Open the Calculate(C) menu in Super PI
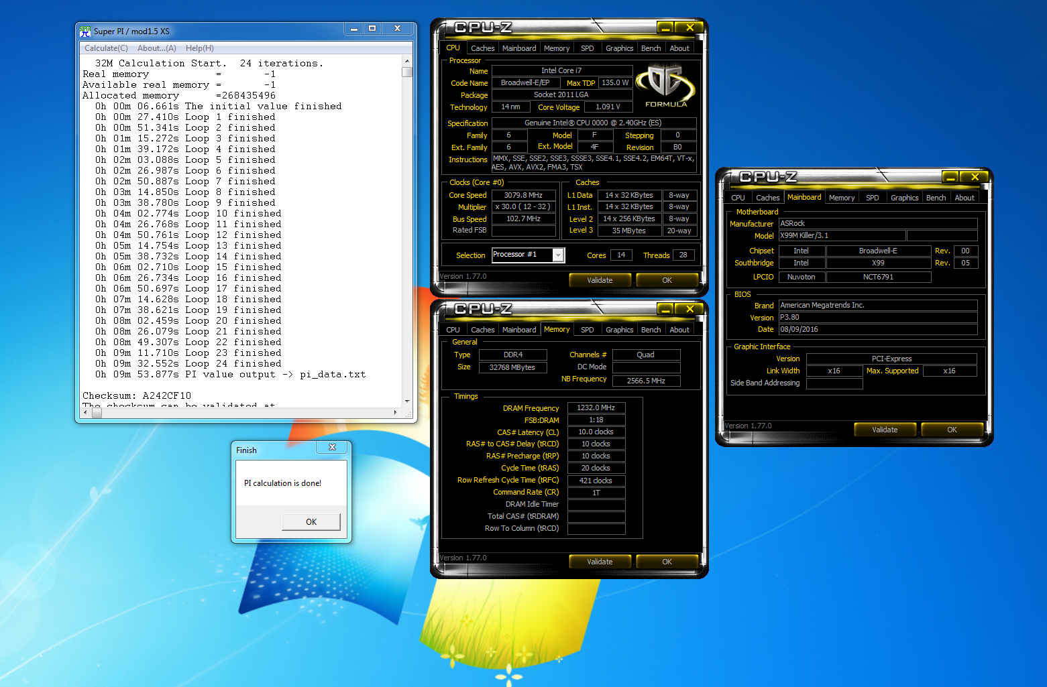Image resolution: width=1047 pixels, height=687 pixels. pos(106,48)
